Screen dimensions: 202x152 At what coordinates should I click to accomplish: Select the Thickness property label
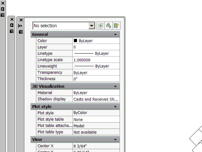click(46, 79)
